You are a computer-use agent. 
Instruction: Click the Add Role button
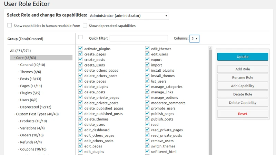pos(243,69)
